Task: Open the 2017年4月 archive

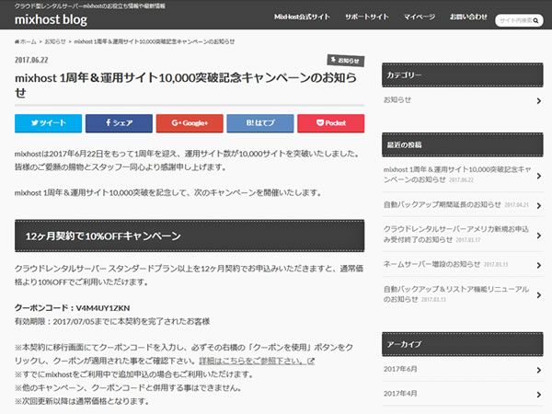Action: click(x=400, y=394)
